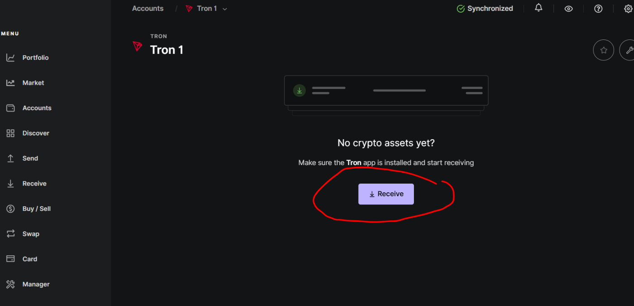Toggle the eye icon to hide balances
This screenshot has width=634, height=306.
point(569,9)
